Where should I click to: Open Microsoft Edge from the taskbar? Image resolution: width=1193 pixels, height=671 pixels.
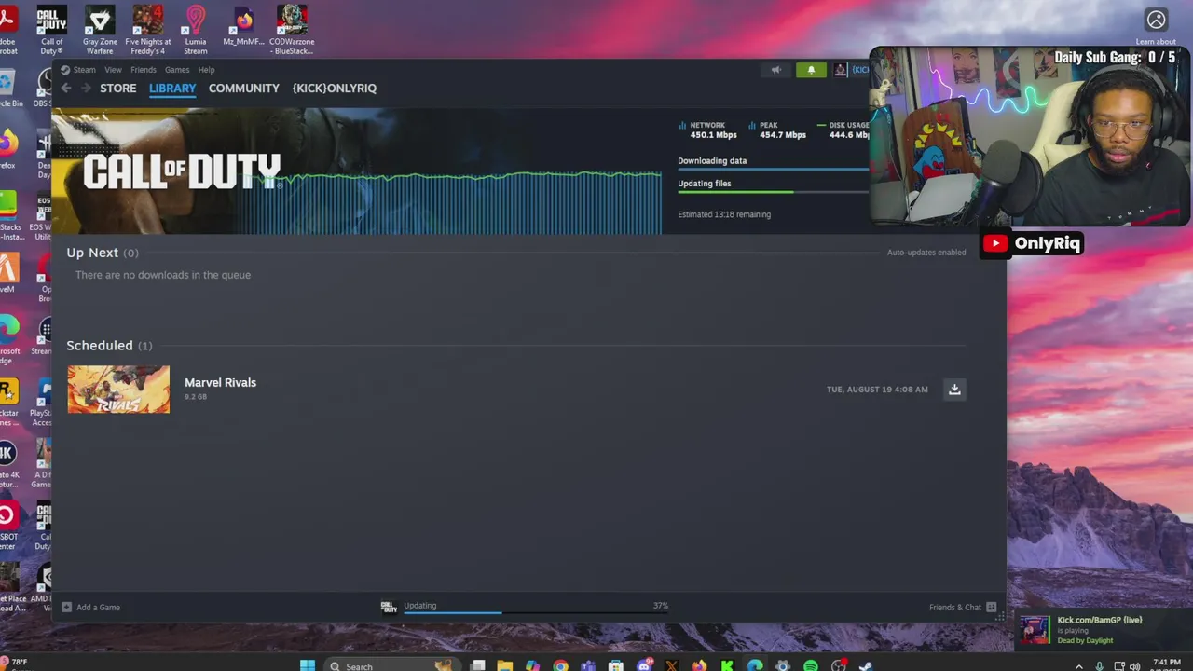(x=755, y=665)
